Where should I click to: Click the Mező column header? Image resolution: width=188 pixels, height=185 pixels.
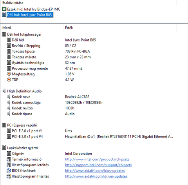click(7, 28)
